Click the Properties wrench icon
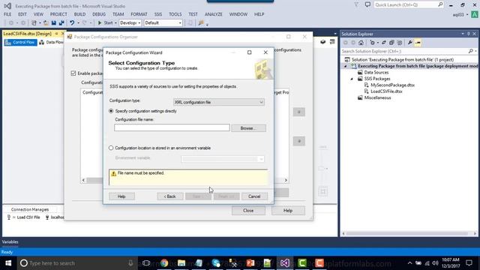This screenshot has height=270, width=480. point(410,43)
